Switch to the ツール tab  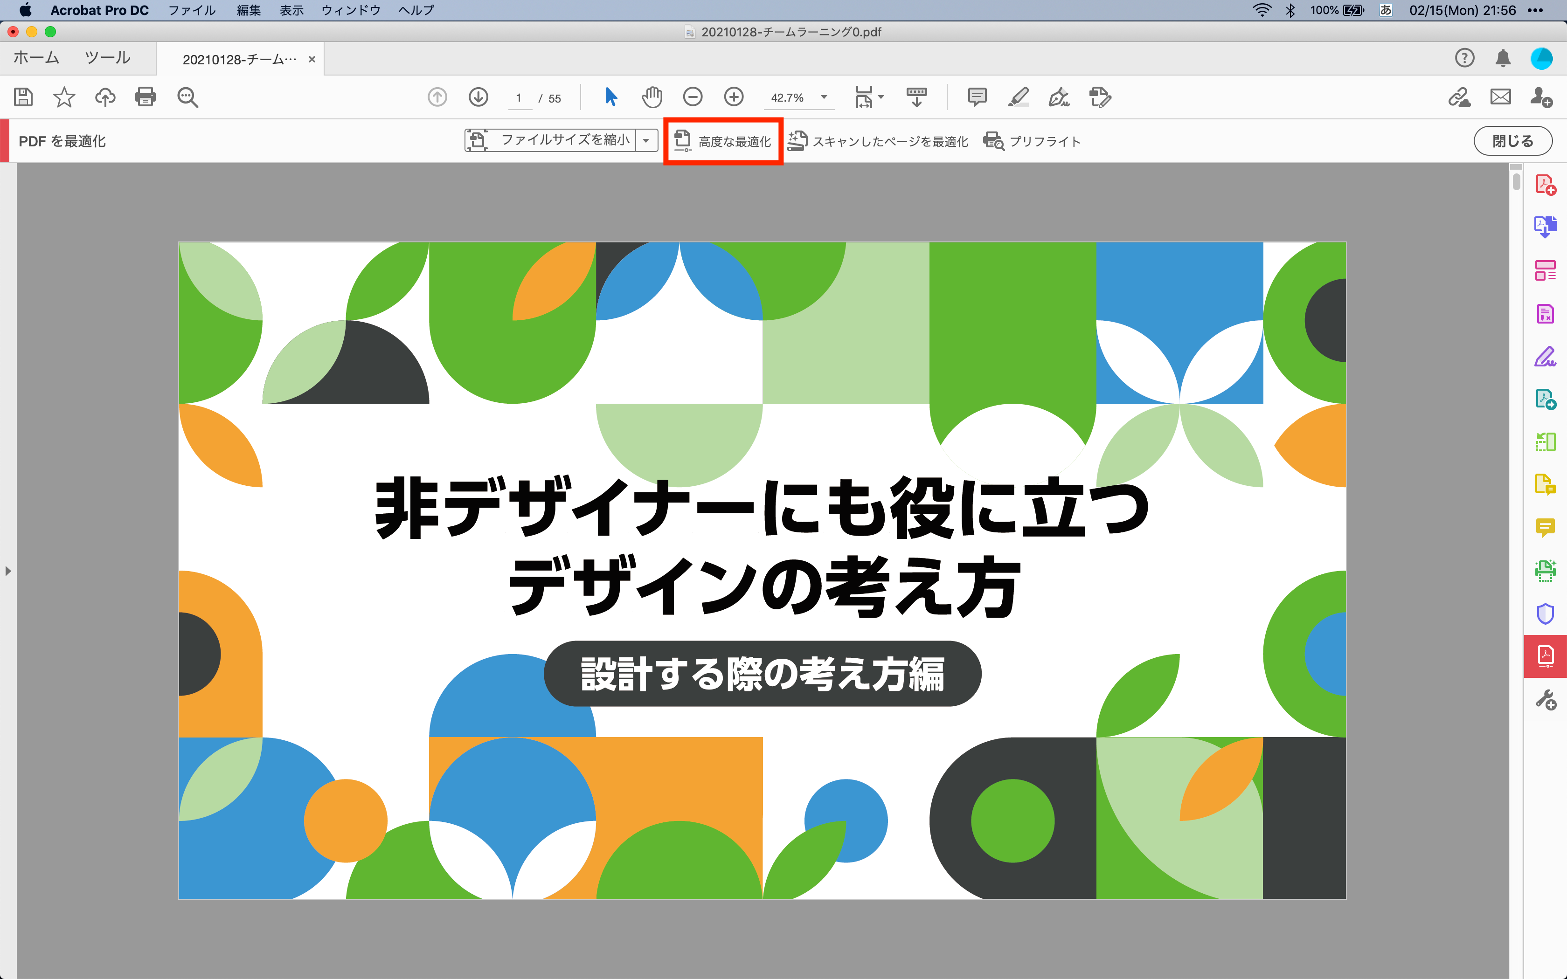pos(107,58)
